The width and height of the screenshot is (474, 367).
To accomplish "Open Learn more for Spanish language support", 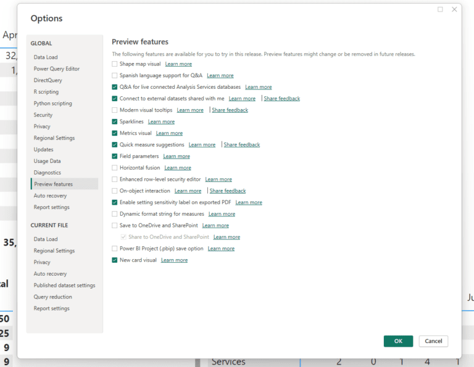I will 220,75.
